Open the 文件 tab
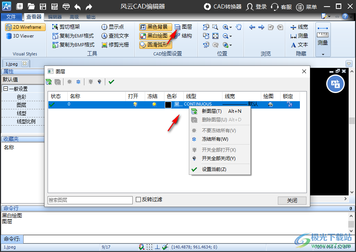356x252 pixels. coord(11,17)
